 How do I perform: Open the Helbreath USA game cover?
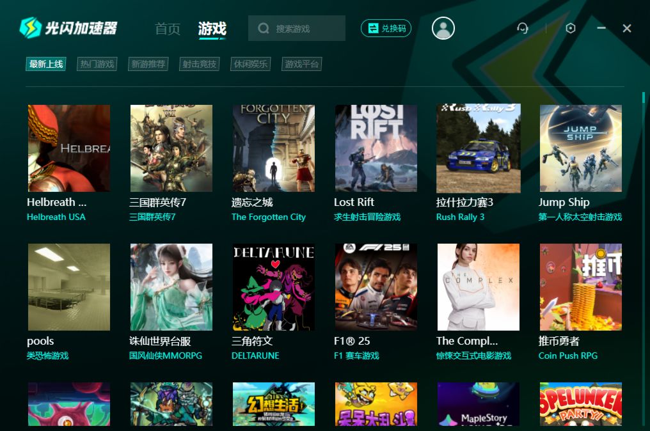point(69,148)
